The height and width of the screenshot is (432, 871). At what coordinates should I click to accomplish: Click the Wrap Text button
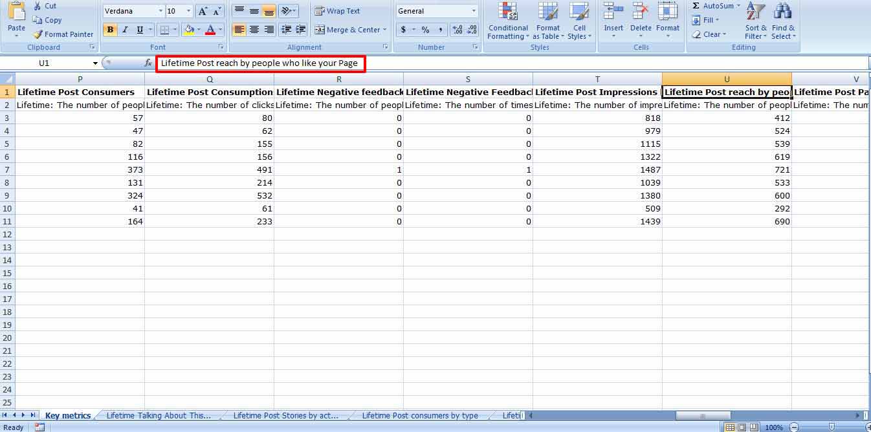coord(337,11)
